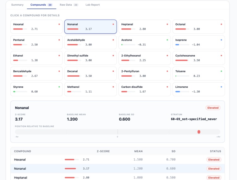
Task: Select the Carbon disulfide card
Action: coord(145,89)
